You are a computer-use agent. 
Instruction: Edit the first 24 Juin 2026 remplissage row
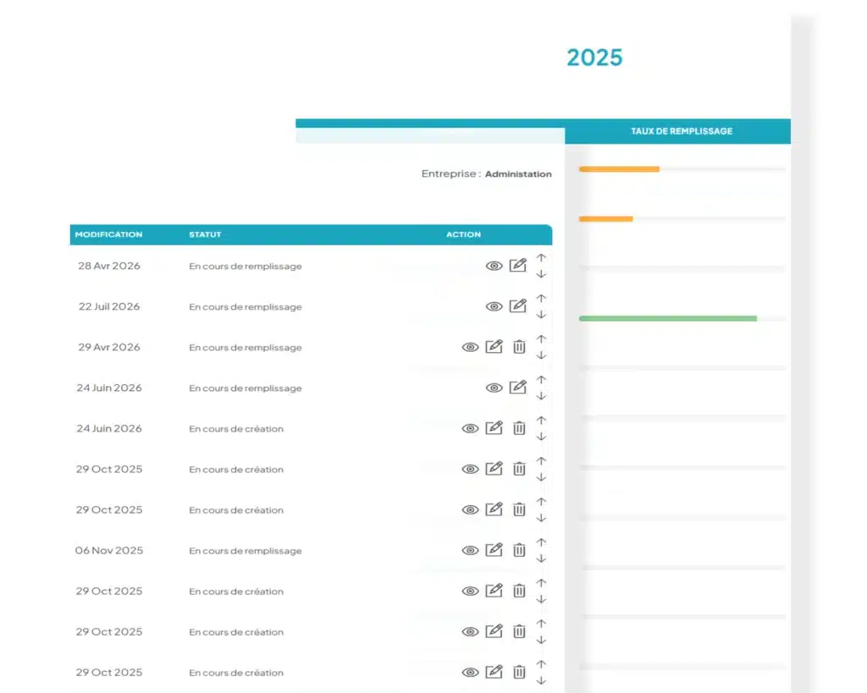point(517,387)
